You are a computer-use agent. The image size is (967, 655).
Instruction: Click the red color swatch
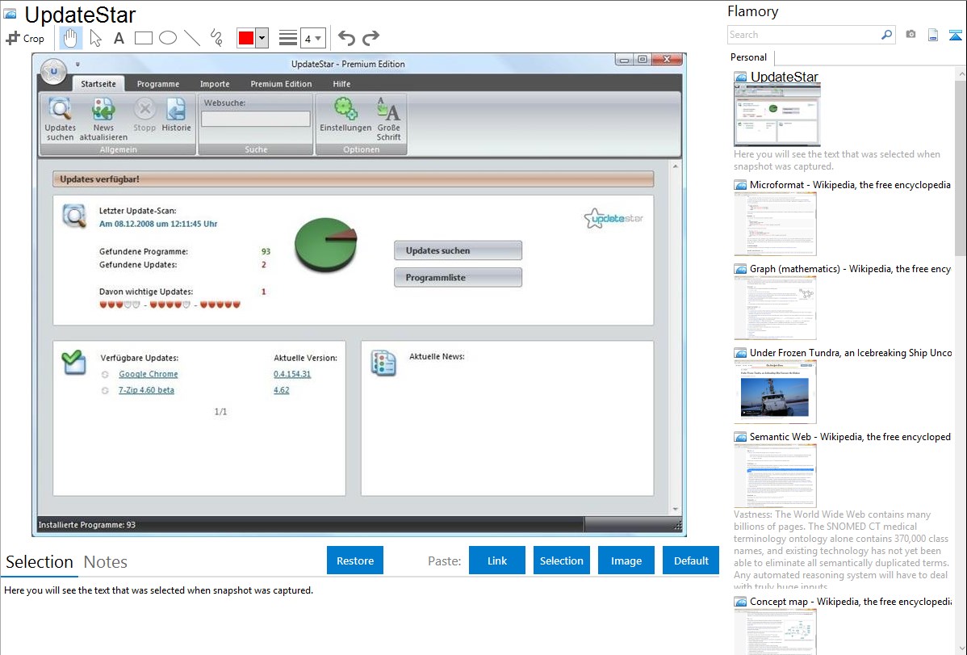tap(246, 38)
